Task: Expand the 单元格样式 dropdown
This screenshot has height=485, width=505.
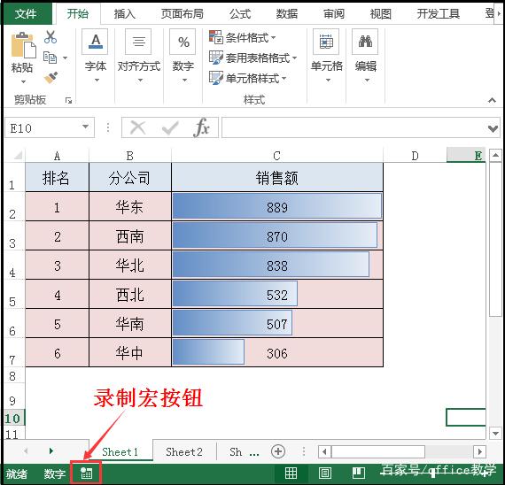Action: click(x=284, y=79)
